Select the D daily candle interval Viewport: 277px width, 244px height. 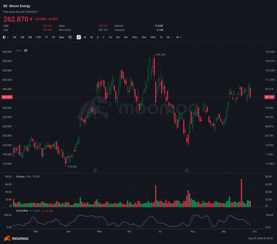pos(79,37)
